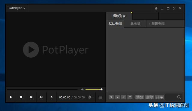Screen dimensions: 192x111
Task: Mute audio using the speaker icon
Action: point(83,90)
